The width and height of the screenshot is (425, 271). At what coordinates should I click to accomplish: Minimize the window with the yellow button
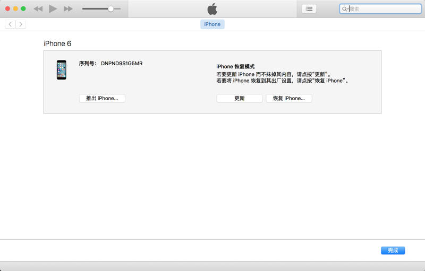pyautogui.click(x=16, y=8)
